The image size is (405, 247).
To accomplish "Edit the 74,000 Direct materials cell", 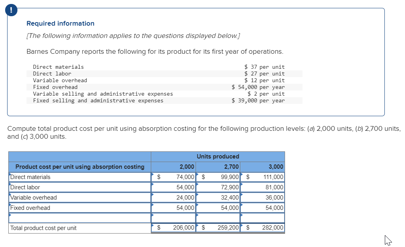I will [173, 177].
